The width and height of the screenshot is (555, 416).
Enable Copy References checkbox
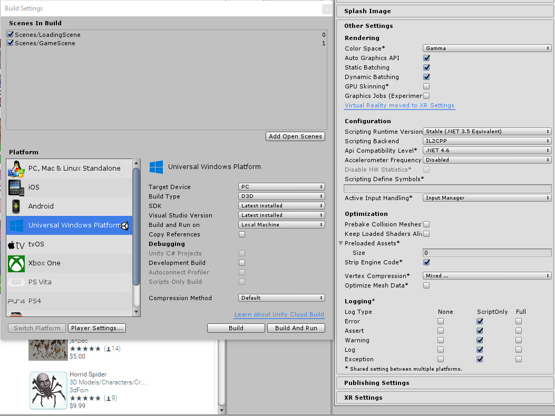pos(242,234)
